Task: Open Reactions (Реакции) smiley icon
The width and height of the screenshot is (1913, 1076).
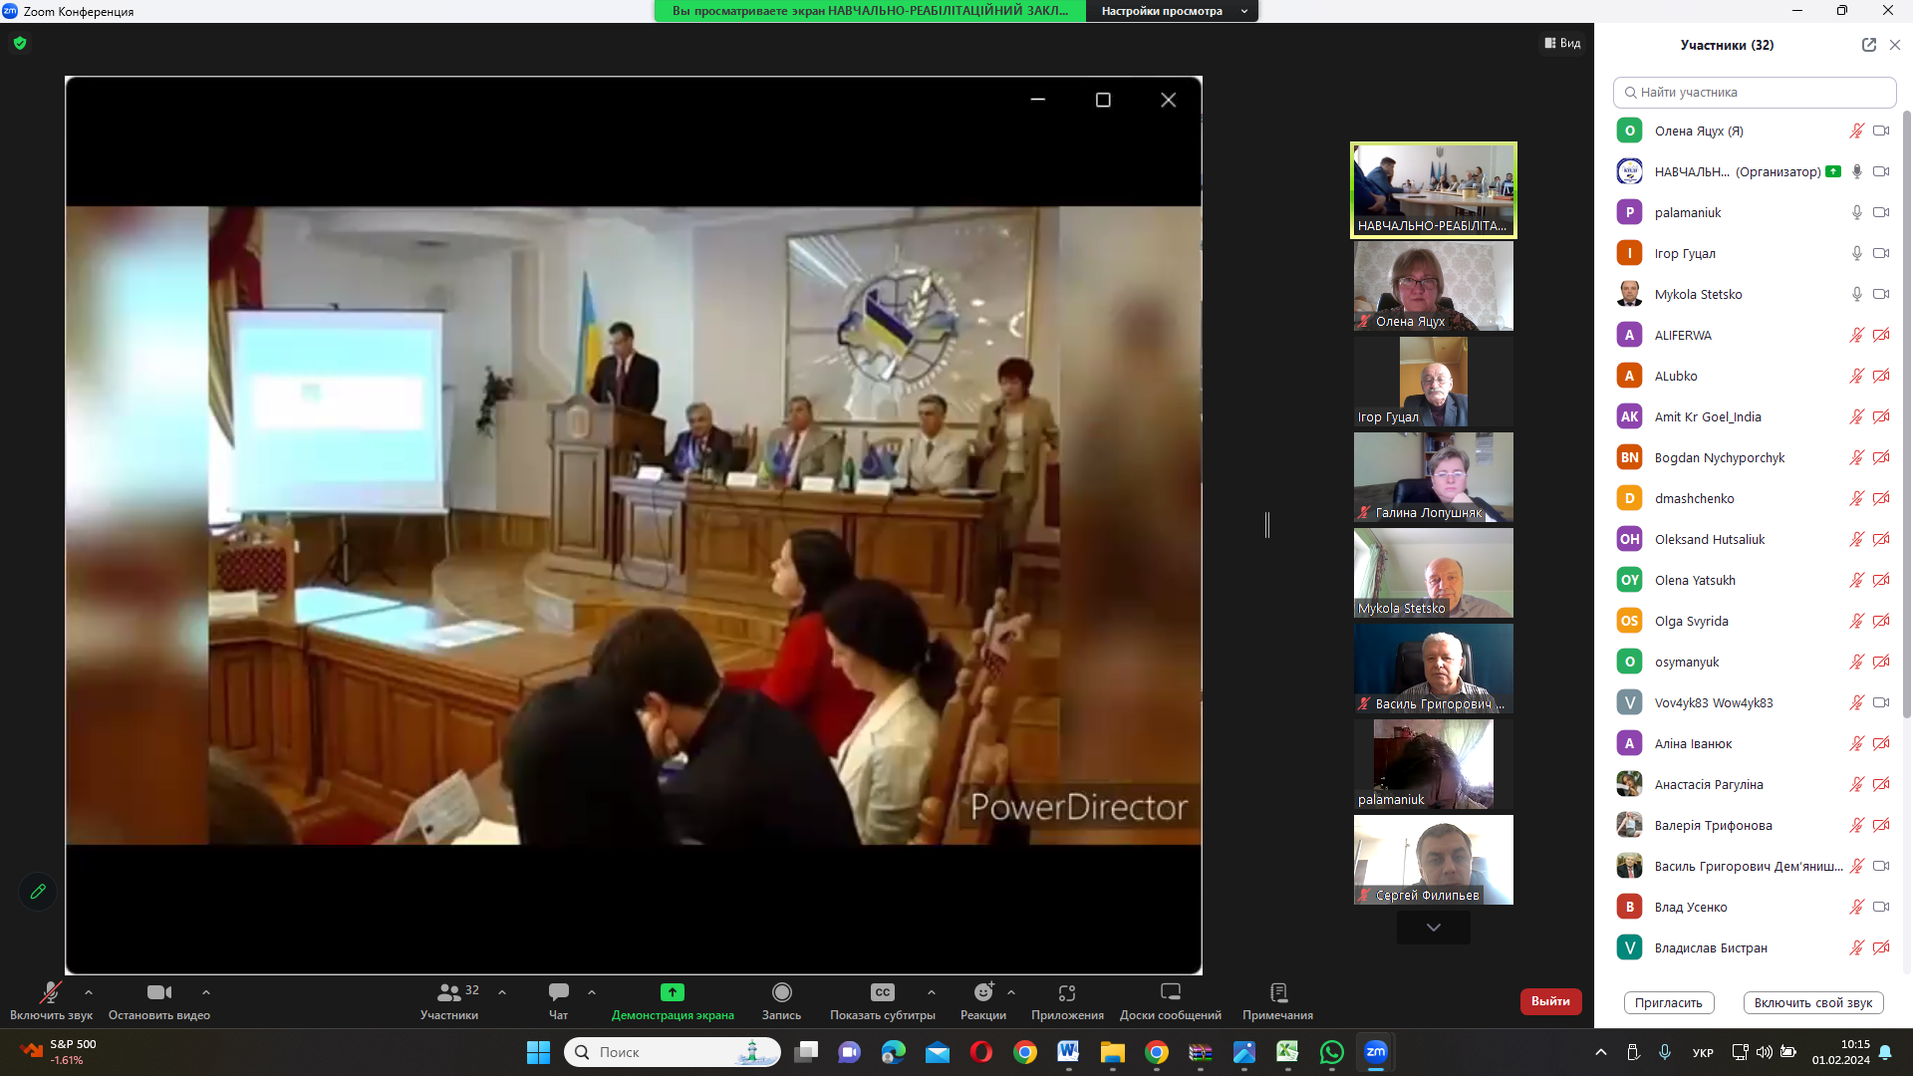Action: (x=983, y=992)
